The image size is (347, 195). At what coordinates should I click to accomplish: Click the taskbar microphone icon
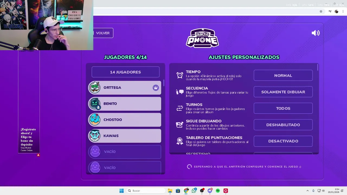click(x=313, y=191)
